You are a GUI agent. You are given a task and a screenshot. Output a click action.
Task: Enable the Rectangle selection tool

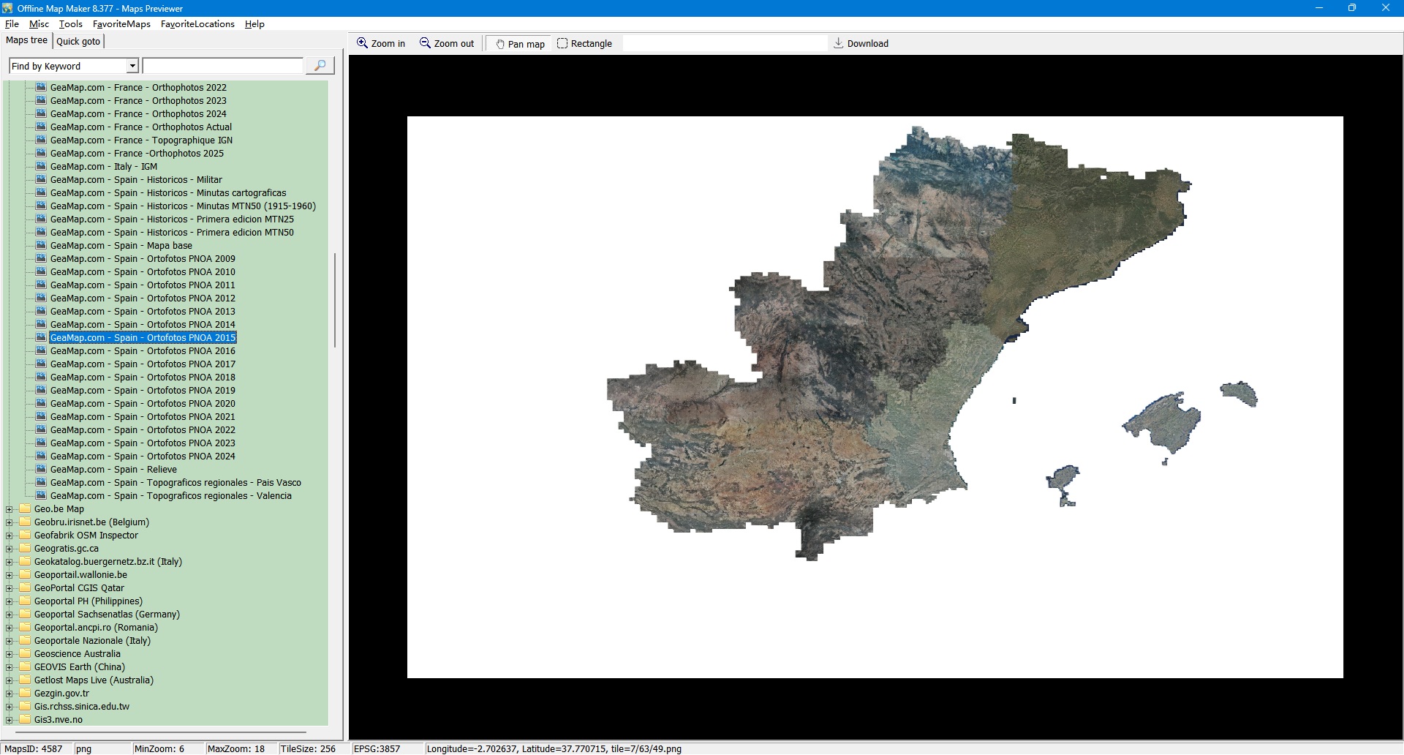click(x=562, y=43)
